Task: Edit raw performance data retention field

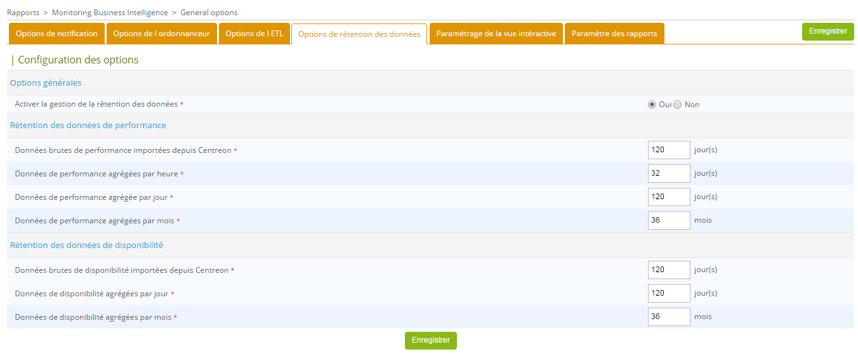Action: 669,150
